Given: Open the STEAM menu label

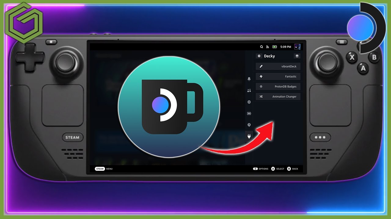Looking at the screenshot, I should (x=100, y=169).
